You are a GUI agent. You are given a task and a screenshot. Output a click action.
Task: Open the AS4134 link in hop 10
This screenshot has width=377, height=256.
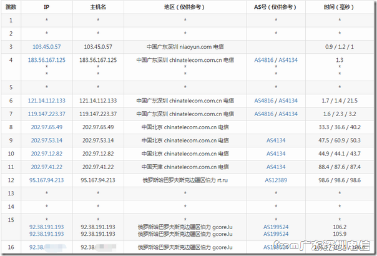(x=276, y=154)
